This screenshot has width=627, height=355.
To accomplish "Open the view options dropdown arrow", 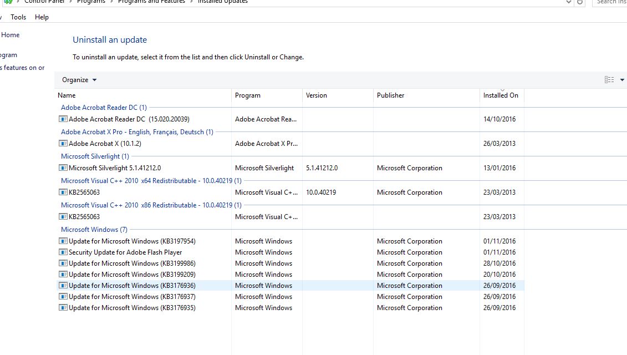I will pos(622,80).
